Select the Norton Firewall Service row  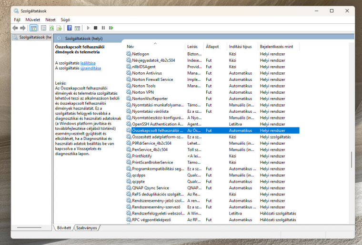212,79
